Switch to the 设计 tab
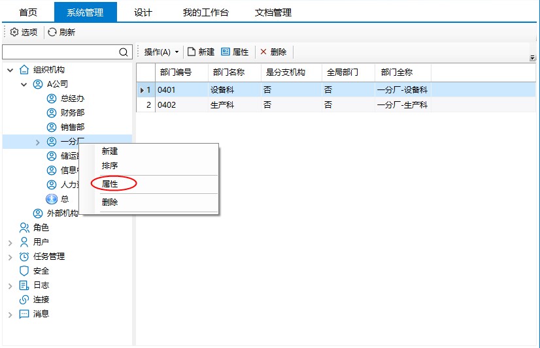Viewport: 540px width, 348px height. coord(143,12)
